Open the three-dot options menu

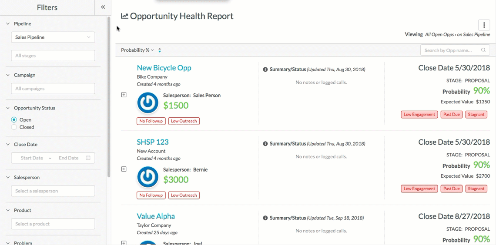484,25
